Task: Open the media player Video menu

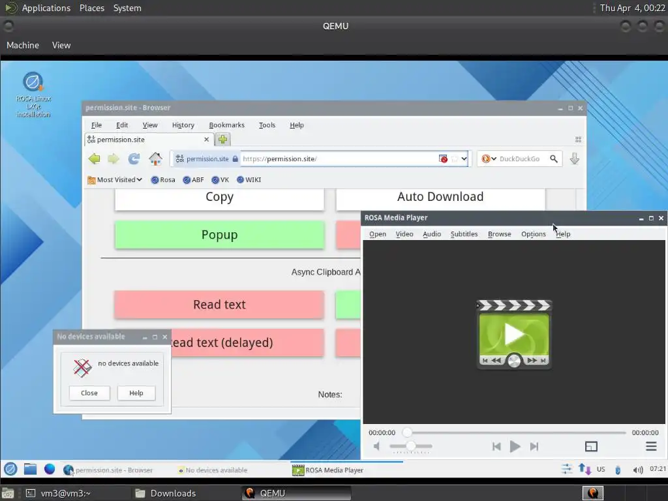Action: point(404,234)
